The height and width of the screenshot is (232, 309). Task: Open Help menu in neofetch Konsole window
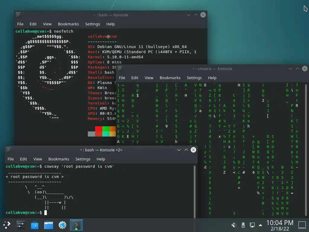[x=110, y=24]
